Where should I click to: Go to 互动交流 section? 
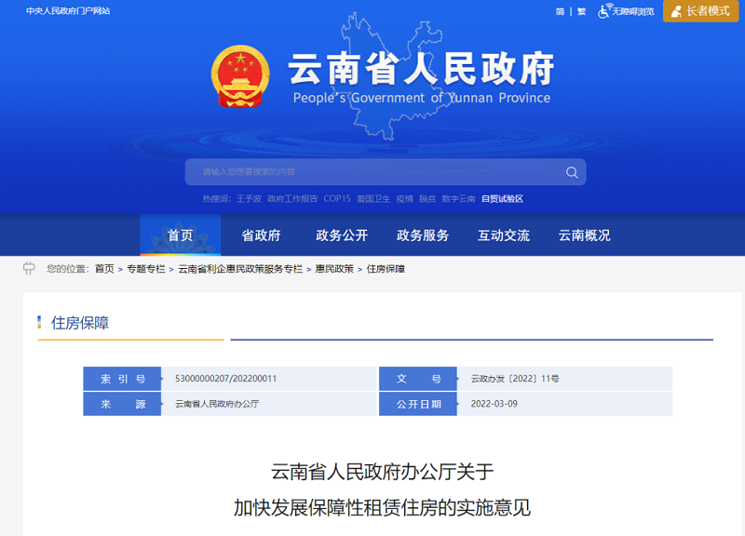(504, 235)
